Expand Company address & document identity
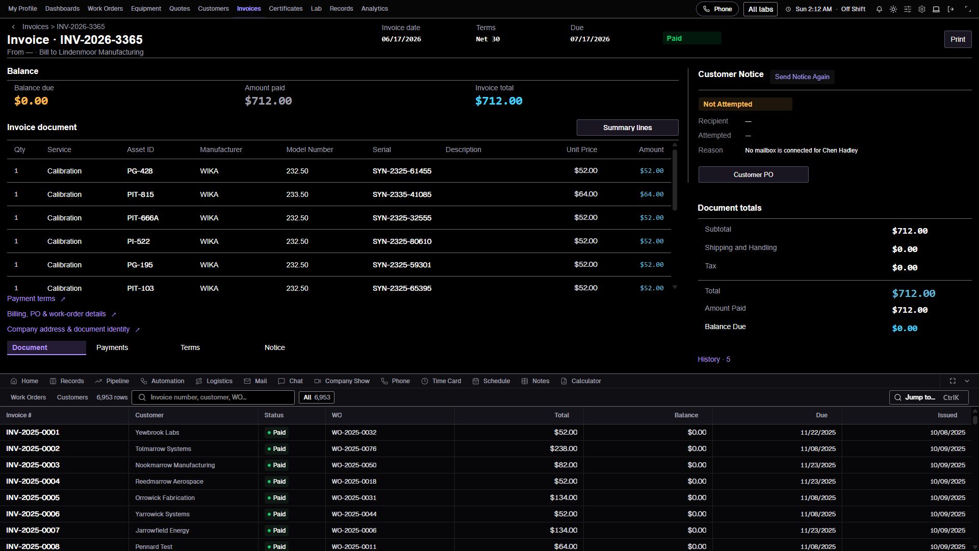This screenshot has height=551, width=979. click(x=73, y=330)
